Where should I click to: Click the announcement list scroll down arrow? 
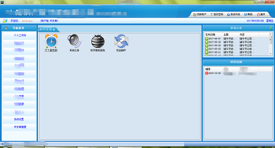click(271, 54)
